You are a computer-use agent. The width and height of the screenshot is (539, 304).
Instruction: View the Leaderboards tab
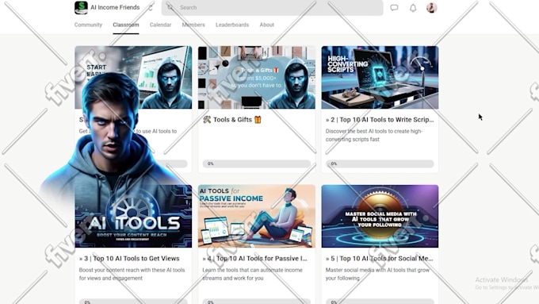[x=232, y=25]
